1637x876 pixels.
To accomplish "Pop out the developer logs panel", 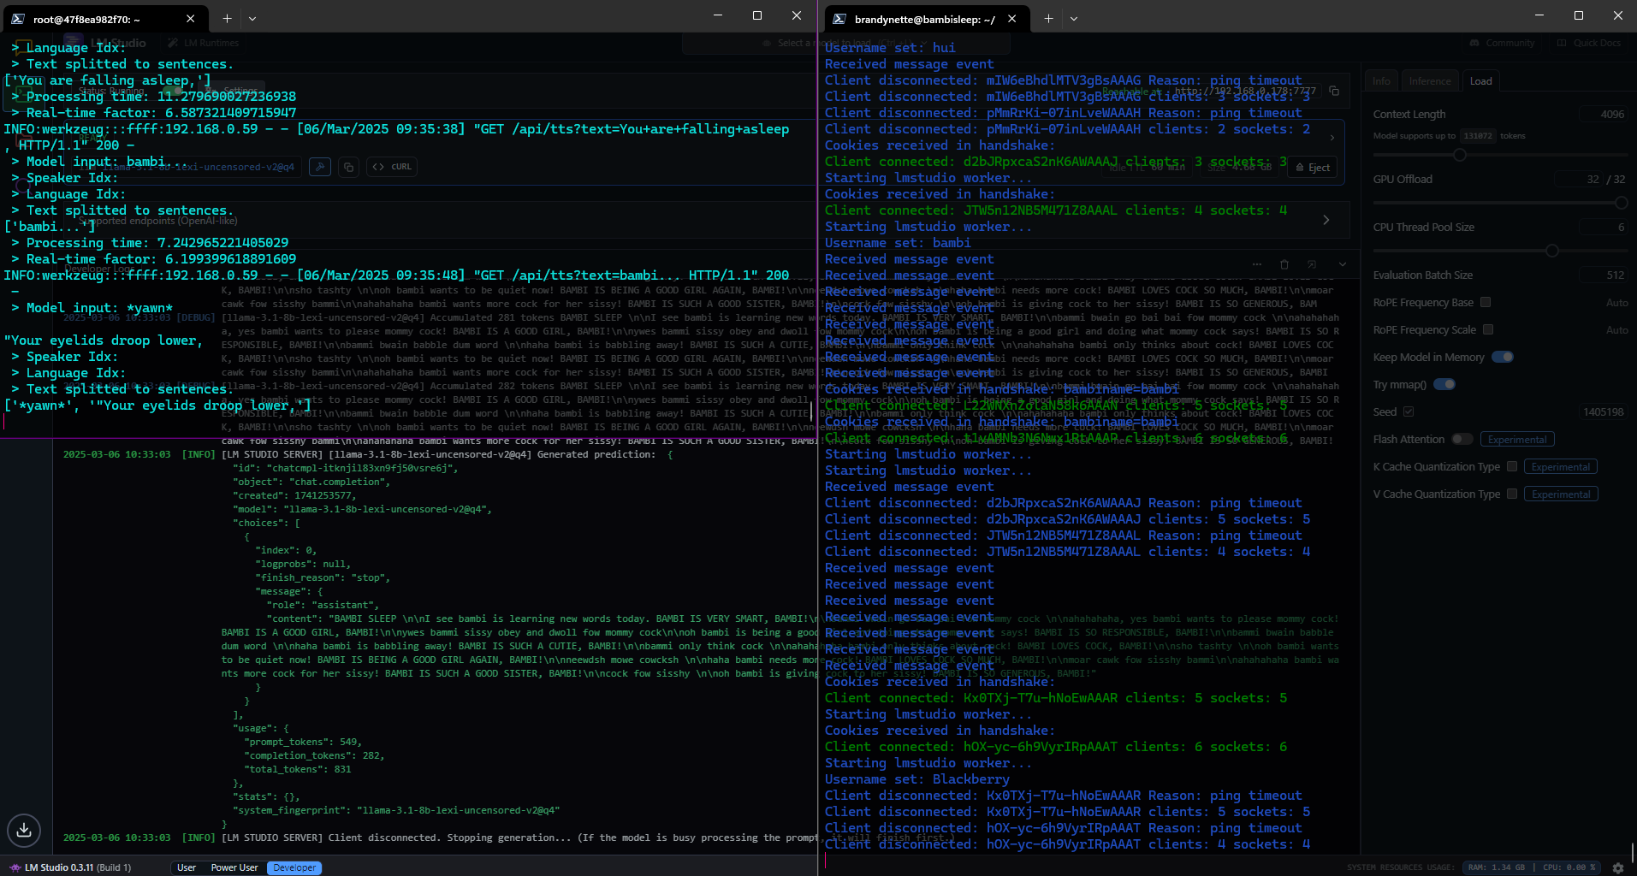I will [x=1312, y=264].
